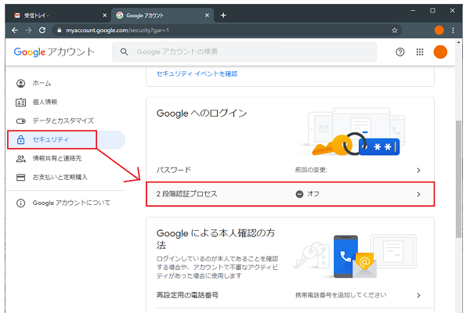Select ホーム in the sidebar
The image size is (470, 313).
coord(41,83)
